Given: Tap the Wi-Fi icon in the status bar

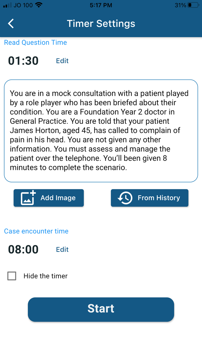Looking at the screenshot, I should click(38, 5).
